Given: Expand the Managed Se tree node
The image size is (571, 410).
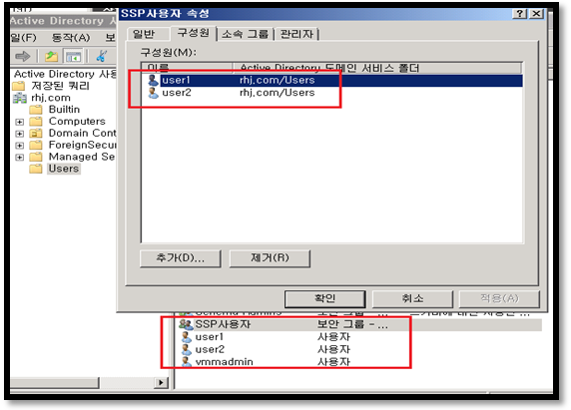Looking at the screenshot, I should coord(19,158).
